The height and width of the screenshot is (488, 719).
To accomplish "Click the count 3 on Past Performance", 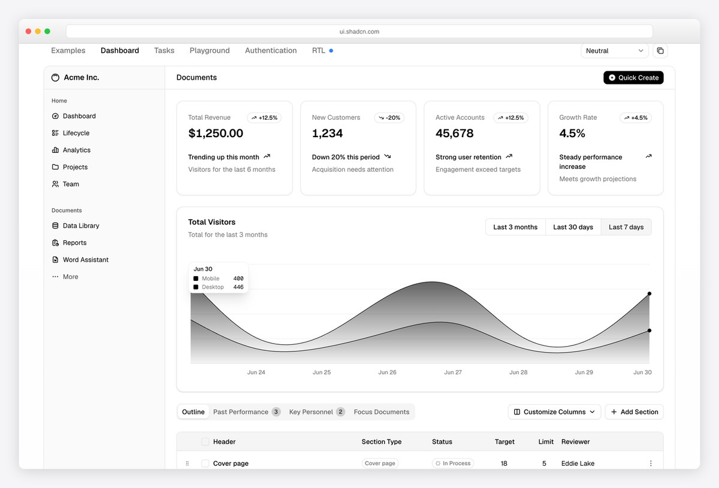I will click(x=276, y=412).
